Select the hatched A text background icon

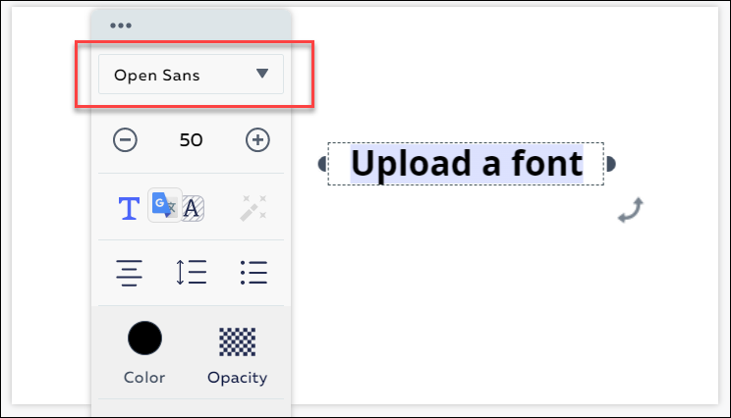click(x=193, y=208)
